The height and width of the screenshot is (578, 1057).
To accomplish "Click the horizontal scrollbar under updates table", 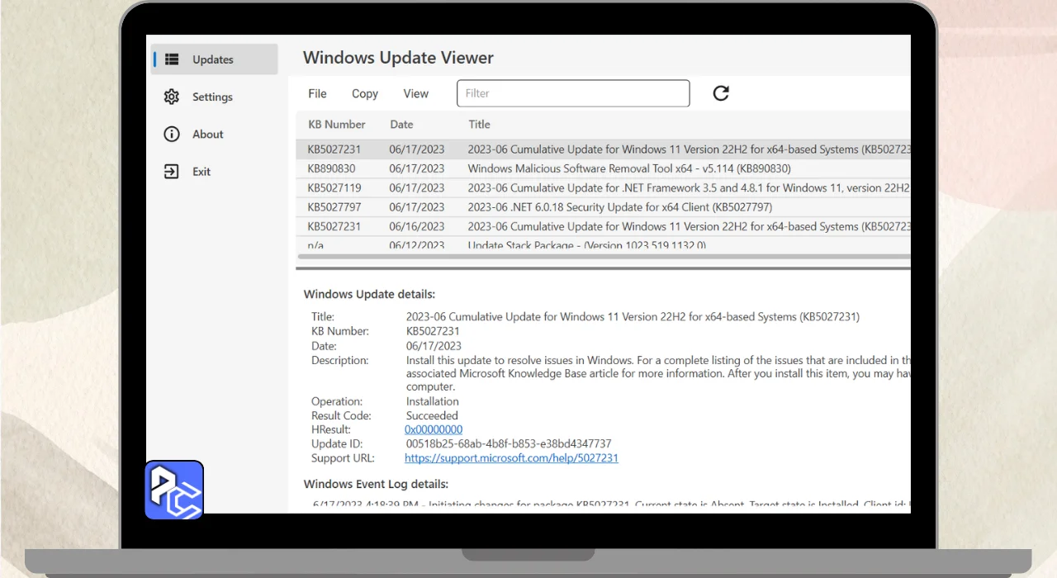I will coord(603,257).
